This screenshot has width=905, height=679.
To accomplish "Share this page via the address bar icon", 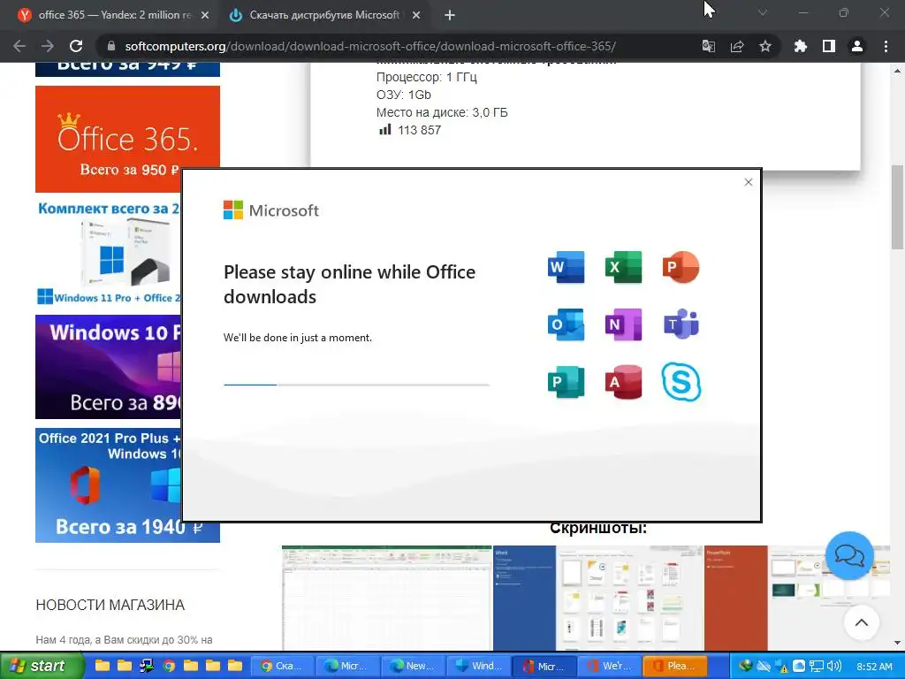I will click(x=737, y=46).
